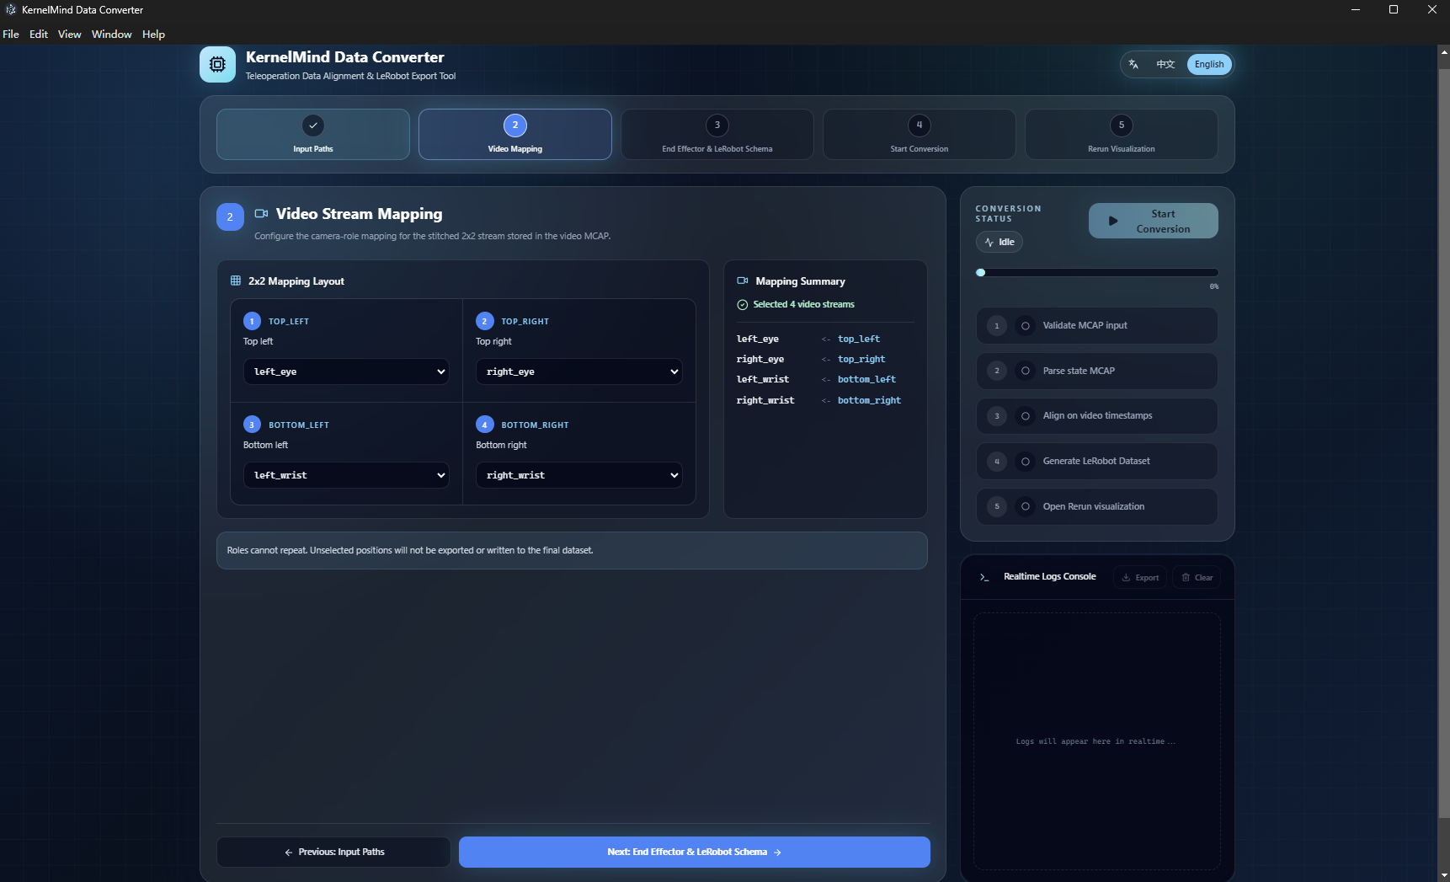The image size is (1450, 882).
Task: Click the circle icon in Open Rerun visualization
Action: tap(1026, 506)
